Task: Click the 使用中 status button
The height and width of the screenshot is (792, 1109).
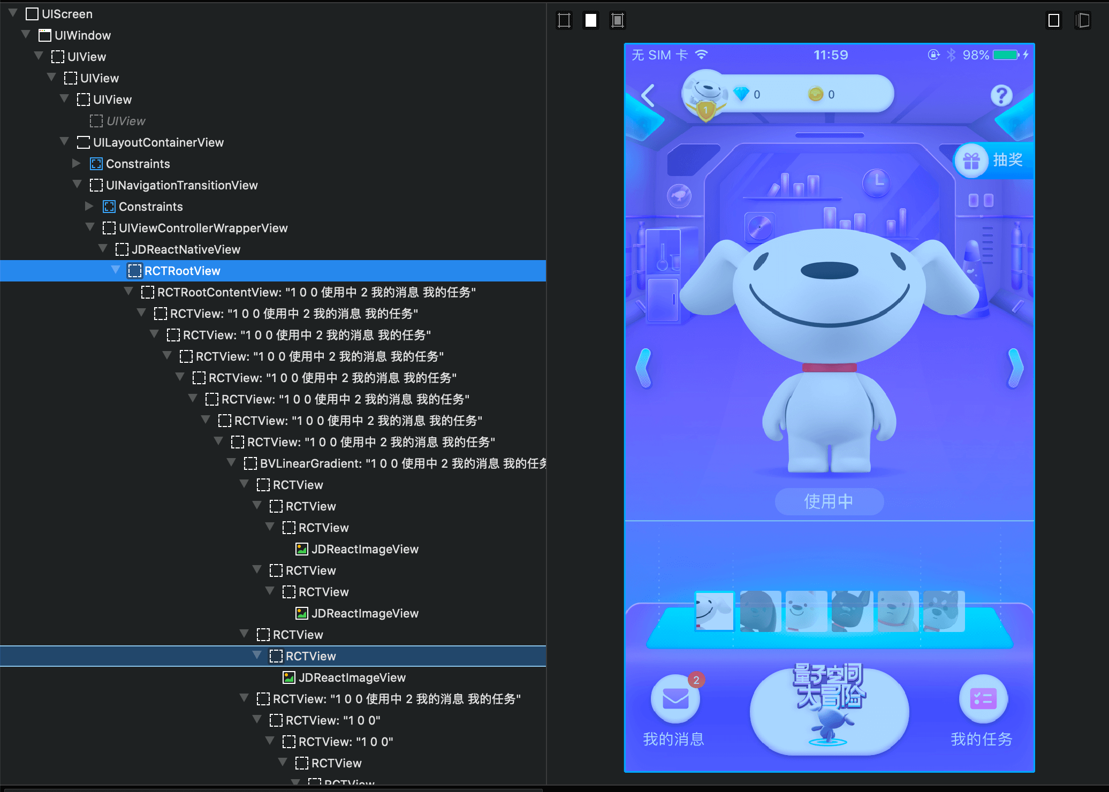Action: click(829, 501)
